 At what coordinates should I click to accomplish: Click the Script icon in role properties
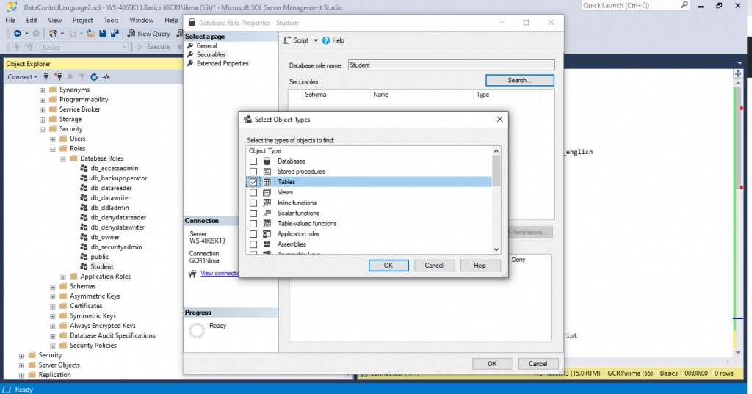pyautogui.click(x=287, y=41)
